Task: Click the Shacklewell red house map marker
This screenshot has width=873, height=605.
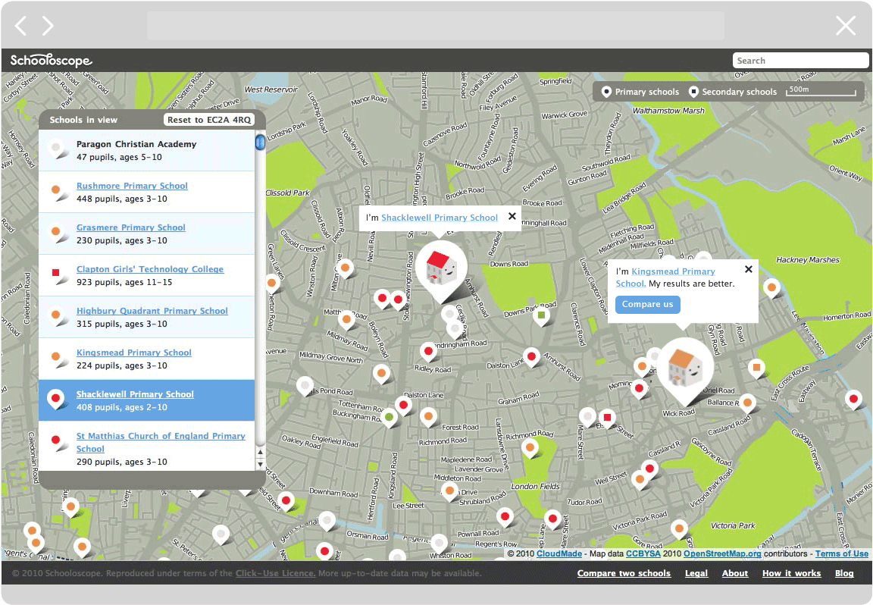Action: click(x=440, y=267)
